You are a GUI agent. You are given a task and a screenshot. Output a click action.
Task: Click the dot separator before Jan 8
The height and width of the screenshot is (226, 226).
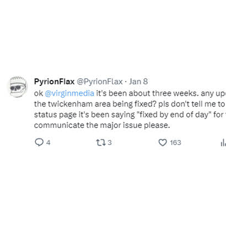pyautogui.click(x=126, y=82)
